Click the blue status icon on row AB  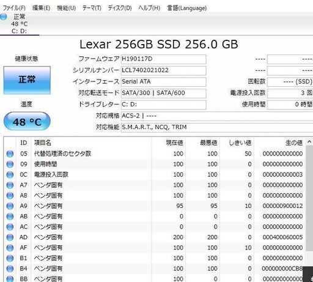[x=10, y=217]
